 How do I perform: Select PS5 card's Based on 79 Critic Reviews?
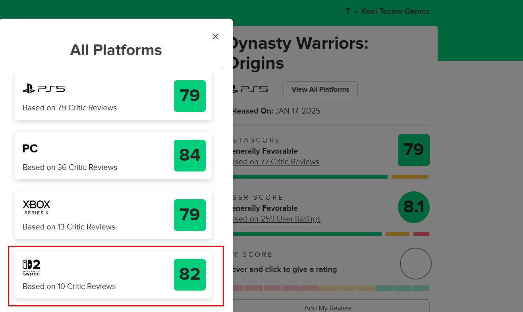[x=70, y=108]
